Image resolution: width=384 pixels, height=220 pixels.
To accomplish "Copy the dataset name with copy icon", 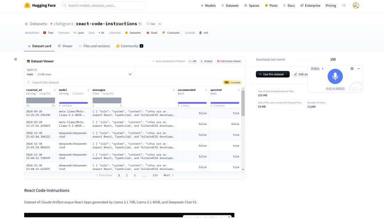I will pyautogui.click(x=140, y=24).
